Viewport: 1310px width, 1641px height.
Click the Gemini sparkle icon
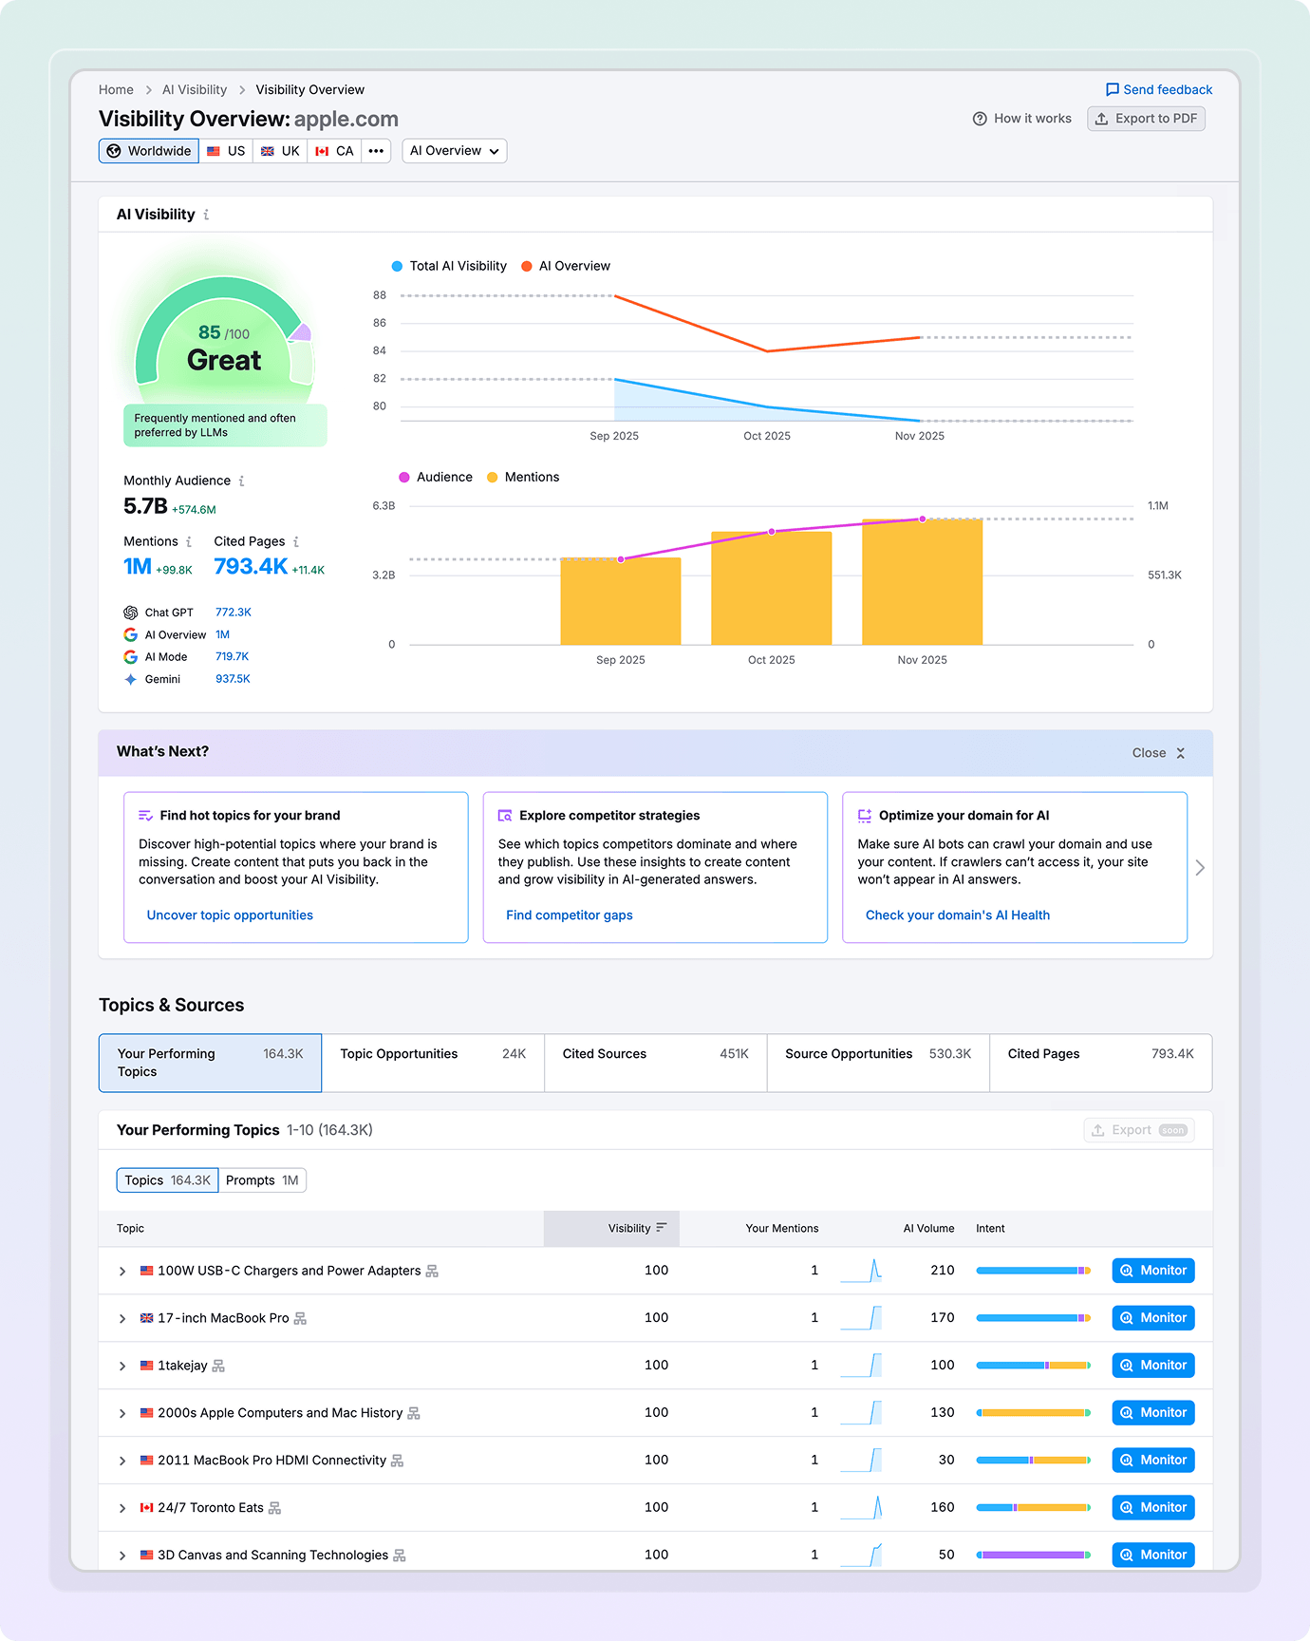tap(131, 679)
